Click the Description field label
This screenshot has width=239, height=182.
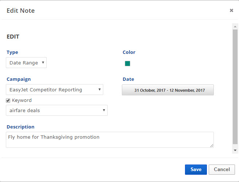point(20,127)
